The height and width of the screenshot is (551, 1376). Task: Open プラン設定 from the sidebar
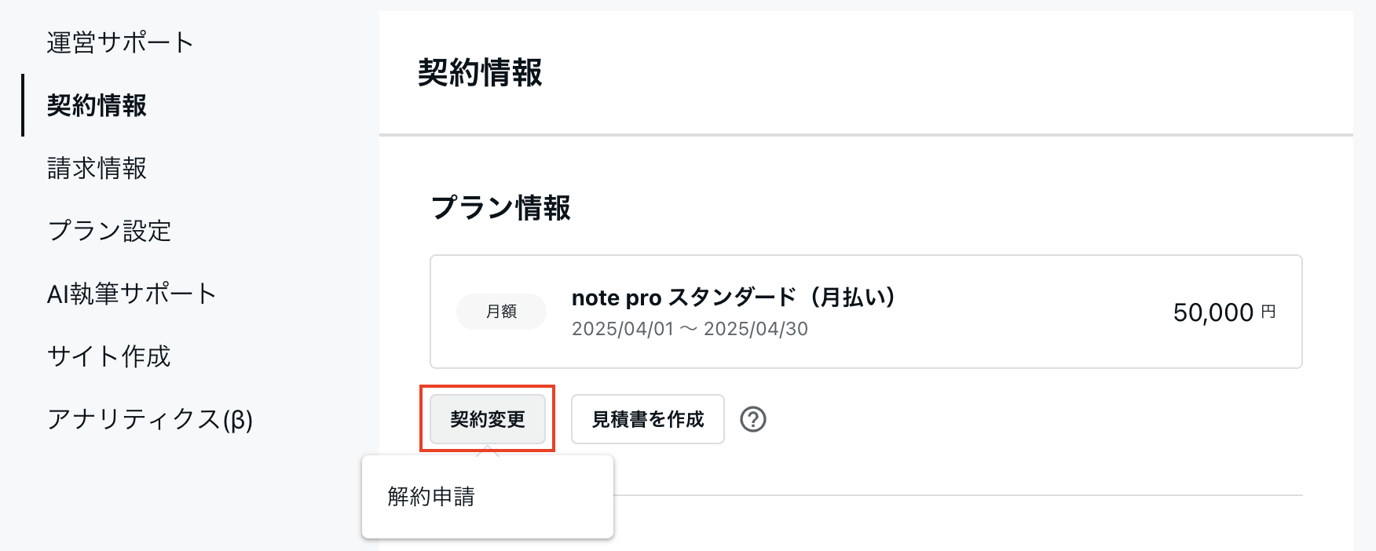pos(109,231)
